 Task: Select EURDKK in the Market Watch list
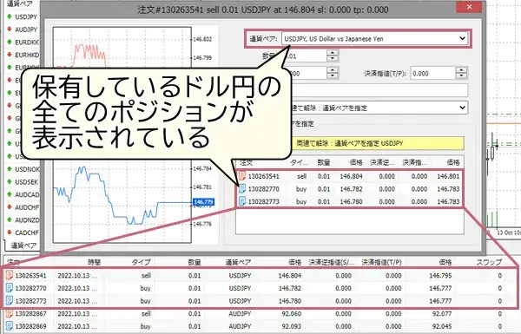pyautogui.click(x=27, y=43)
